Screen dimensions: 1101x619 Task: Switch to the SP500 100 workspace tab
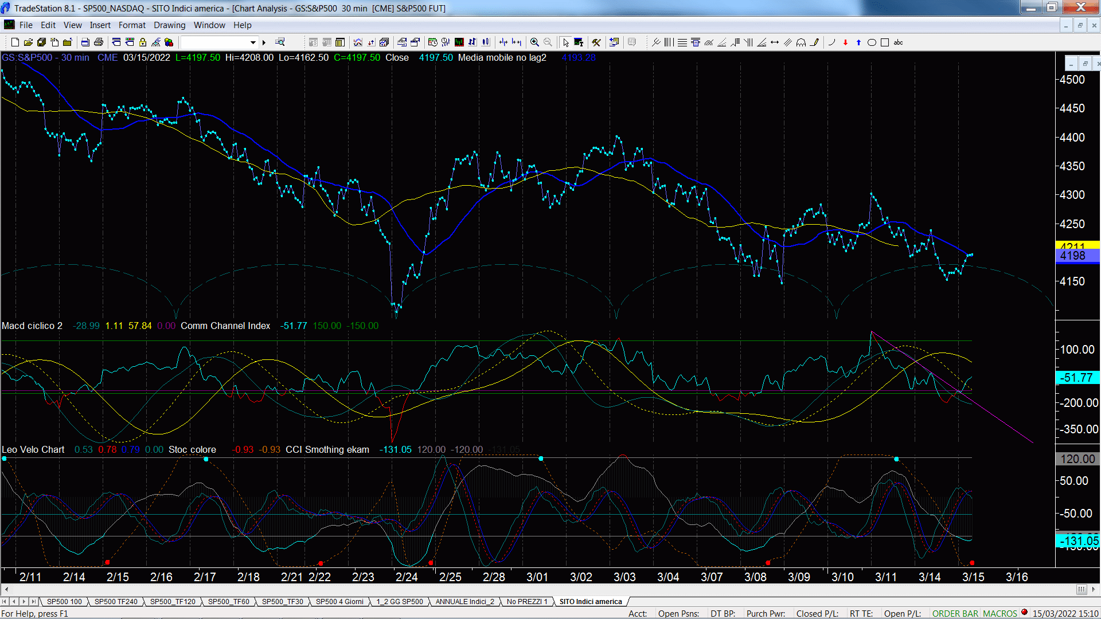click(64, 602)
